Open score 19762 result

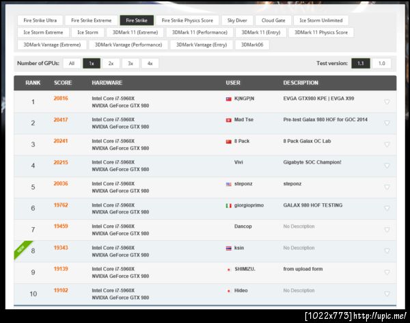61,205
